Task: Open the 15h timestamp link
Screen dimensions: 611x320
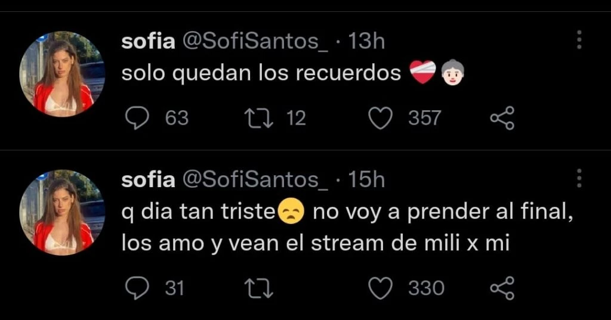Action: pyautogui.click(x=365, y=181)
